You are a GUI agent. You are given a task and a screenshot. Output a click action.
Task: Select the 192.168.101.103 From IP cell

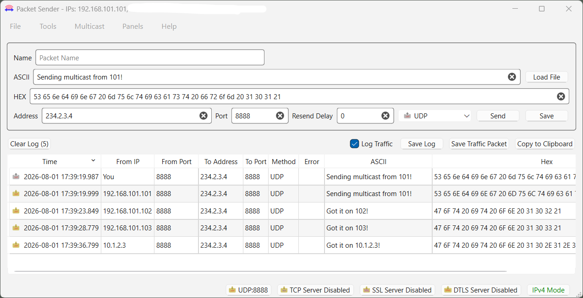[x=127, y=228]
